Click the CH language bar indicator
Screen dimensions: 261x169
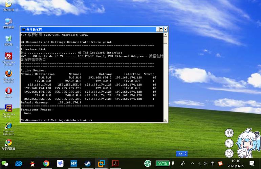[181, 154]
